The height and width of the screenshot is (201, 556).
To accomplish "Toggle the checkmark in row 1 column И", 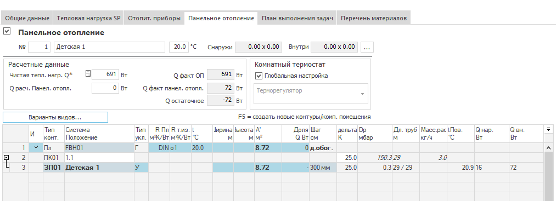I will click(x=36, y=147).
